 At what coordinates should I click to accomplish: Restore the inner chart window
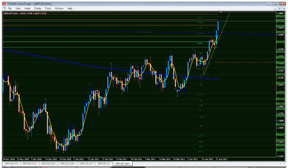pyautogui.click(x=280, y=8)
